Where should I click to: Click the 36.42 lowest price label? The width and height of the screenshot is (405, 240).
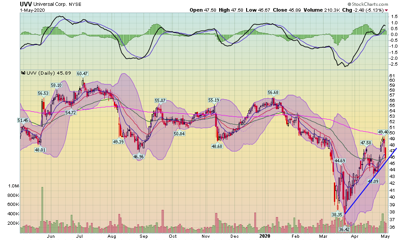(344, 229)
